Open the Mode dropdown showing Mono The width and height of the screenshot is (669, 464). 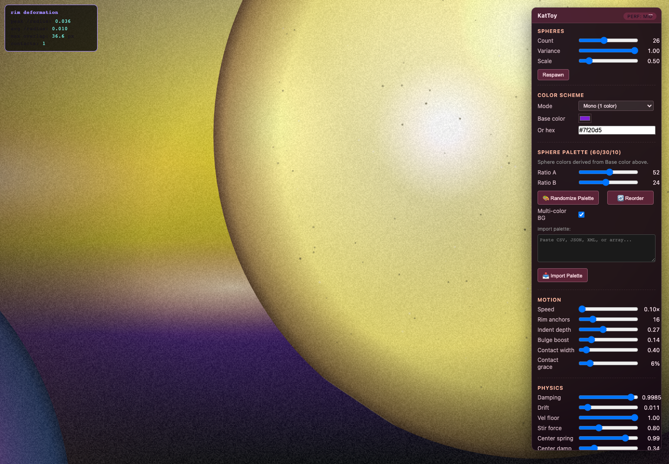point(616,106)
